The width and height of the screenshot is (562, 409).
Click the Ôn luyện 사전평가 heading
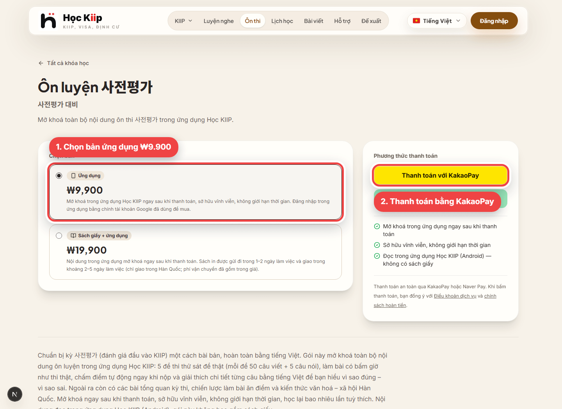click(x=95, y=87)
